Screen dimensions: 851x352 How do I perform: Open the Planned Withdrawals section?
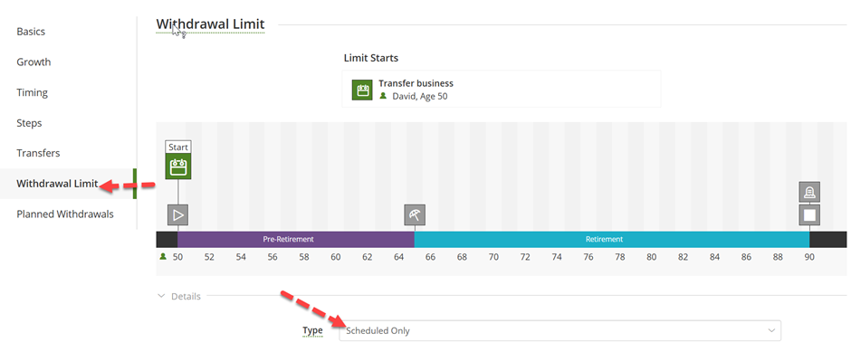[x=65, y=214]
